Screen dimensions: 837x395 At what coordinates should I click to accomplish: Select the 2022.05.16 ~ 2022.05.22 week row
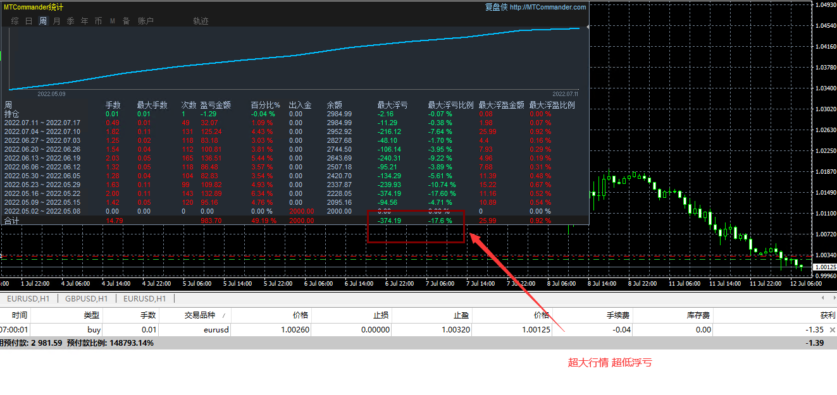[x=294, y=193]
